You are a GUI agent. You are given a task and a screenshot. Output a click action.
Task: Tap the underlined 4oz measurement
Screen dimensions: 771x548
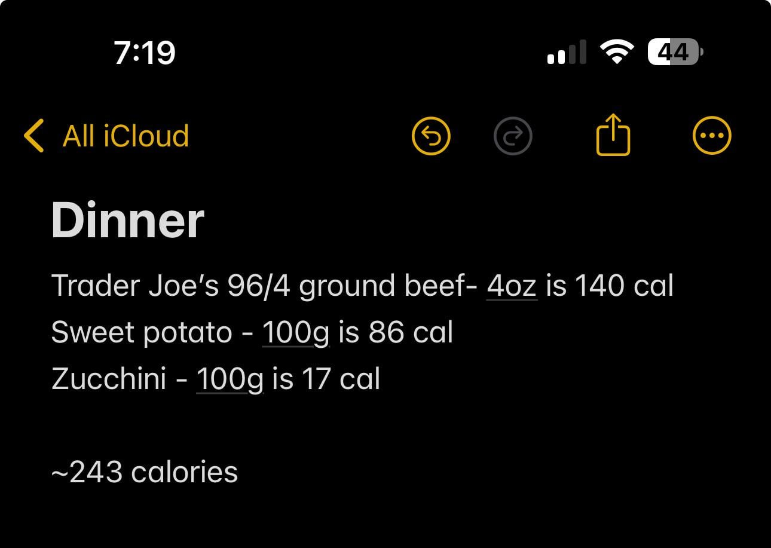[x=512, y=286]
